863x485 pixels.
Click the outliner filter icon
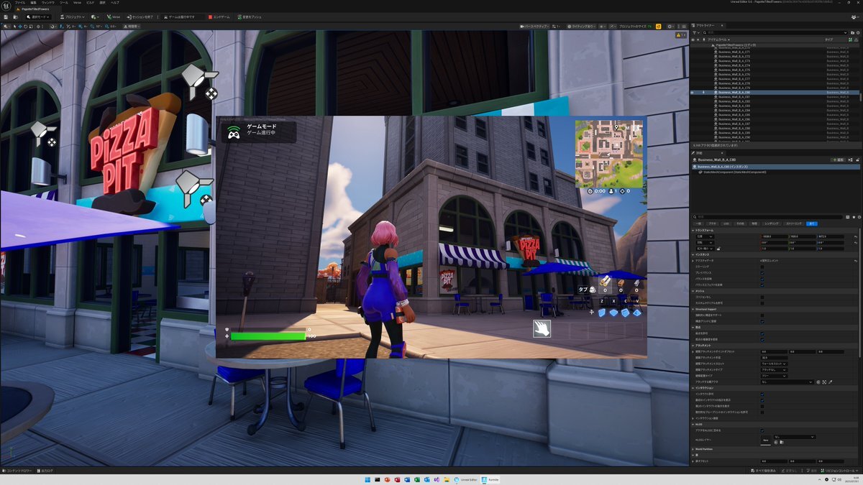click(x=695, y=32)
